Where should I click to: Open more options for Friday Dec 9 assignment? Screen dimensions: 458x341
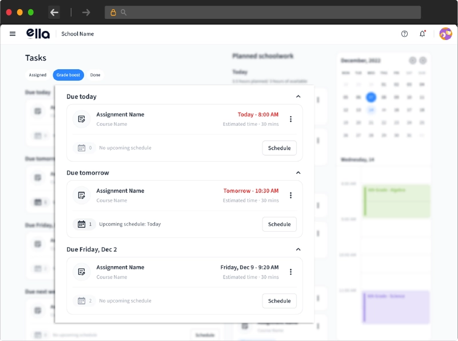290,272
